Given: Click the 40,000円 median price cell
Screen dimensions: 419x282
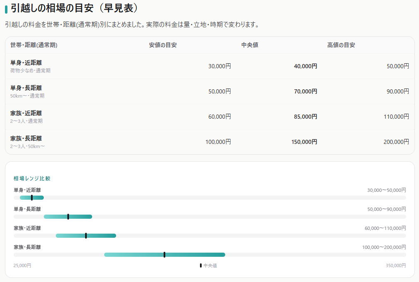Looking at the screenshot, I should [305, 66].
